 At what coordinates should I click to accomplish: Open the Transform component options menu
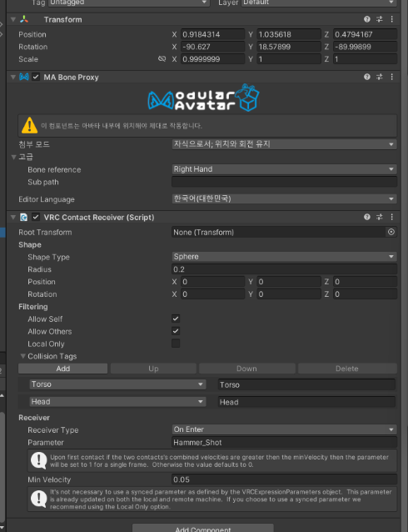click(391, 19)
